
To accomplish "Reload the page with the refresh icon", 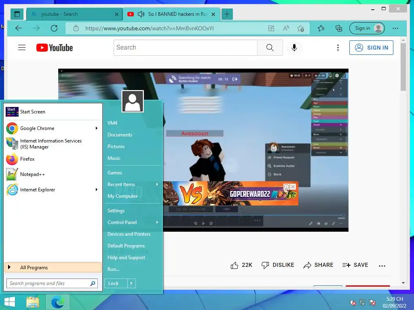I will tap(54, 28).
